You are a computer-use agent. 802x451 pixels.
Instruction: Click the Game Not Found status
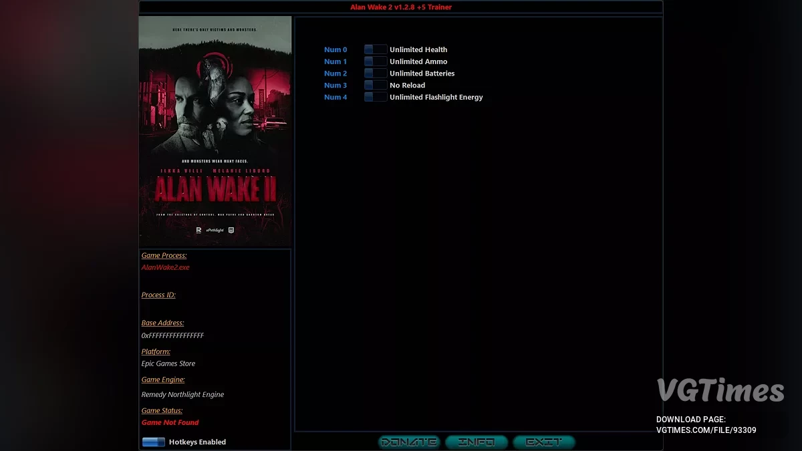click(170, 422)
